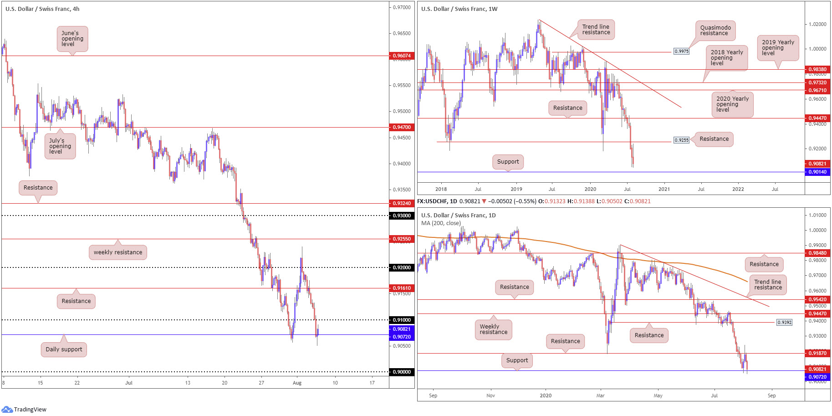
Task: Click the 4h 'Resistance' callout below the 0.91610 line
Action: coord(76,301)
